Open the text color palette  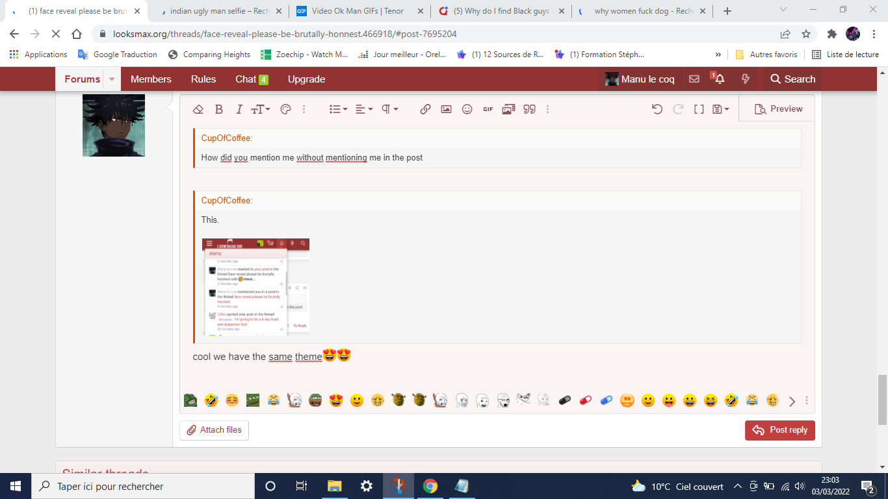tap(285, 109)
